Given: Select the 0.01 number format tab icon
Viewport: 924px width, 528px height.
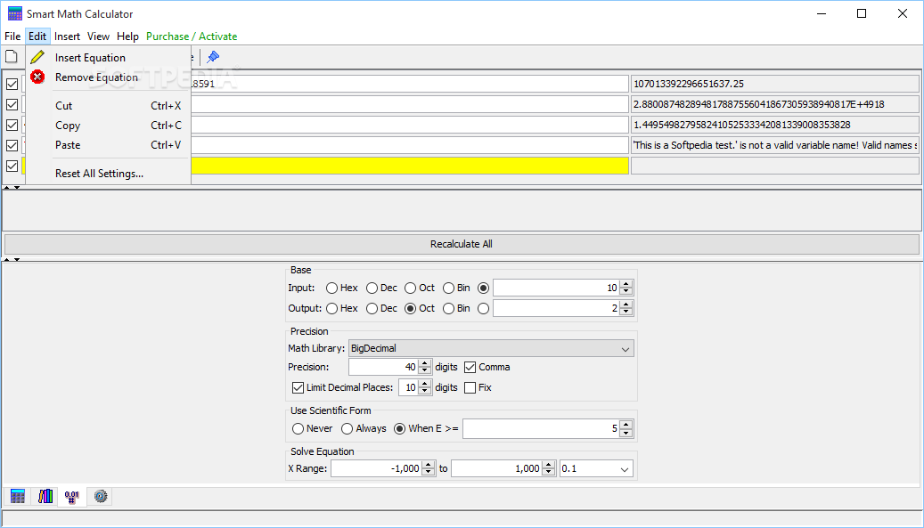Looking at the screenshot, I should [72, 496].
